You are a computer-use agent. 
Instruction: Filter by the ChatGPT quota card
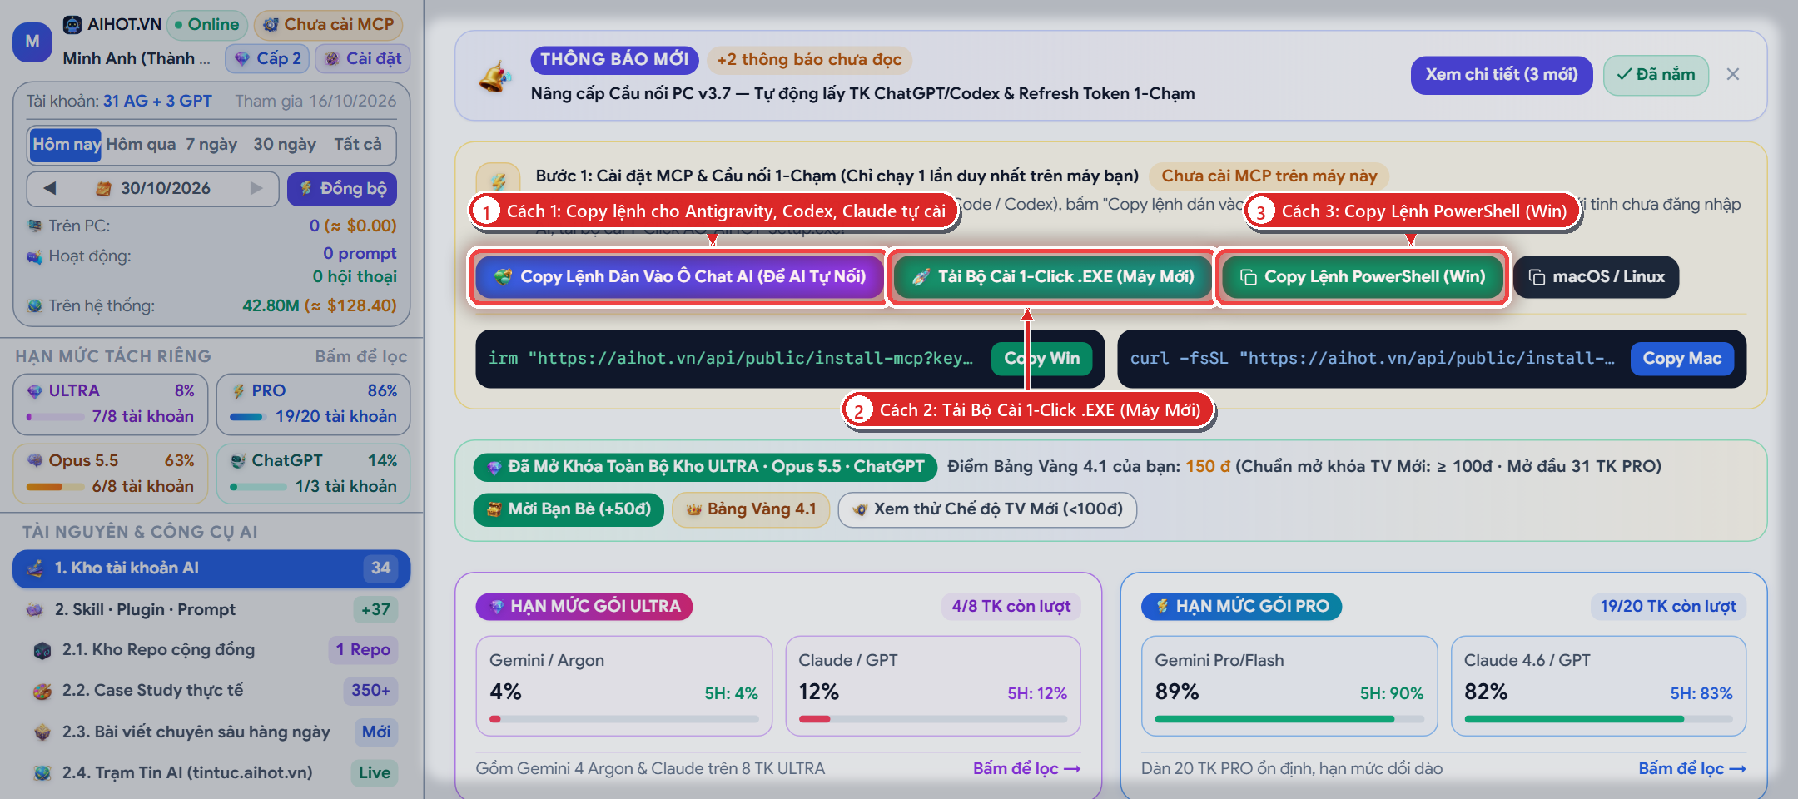coord(313,474)
